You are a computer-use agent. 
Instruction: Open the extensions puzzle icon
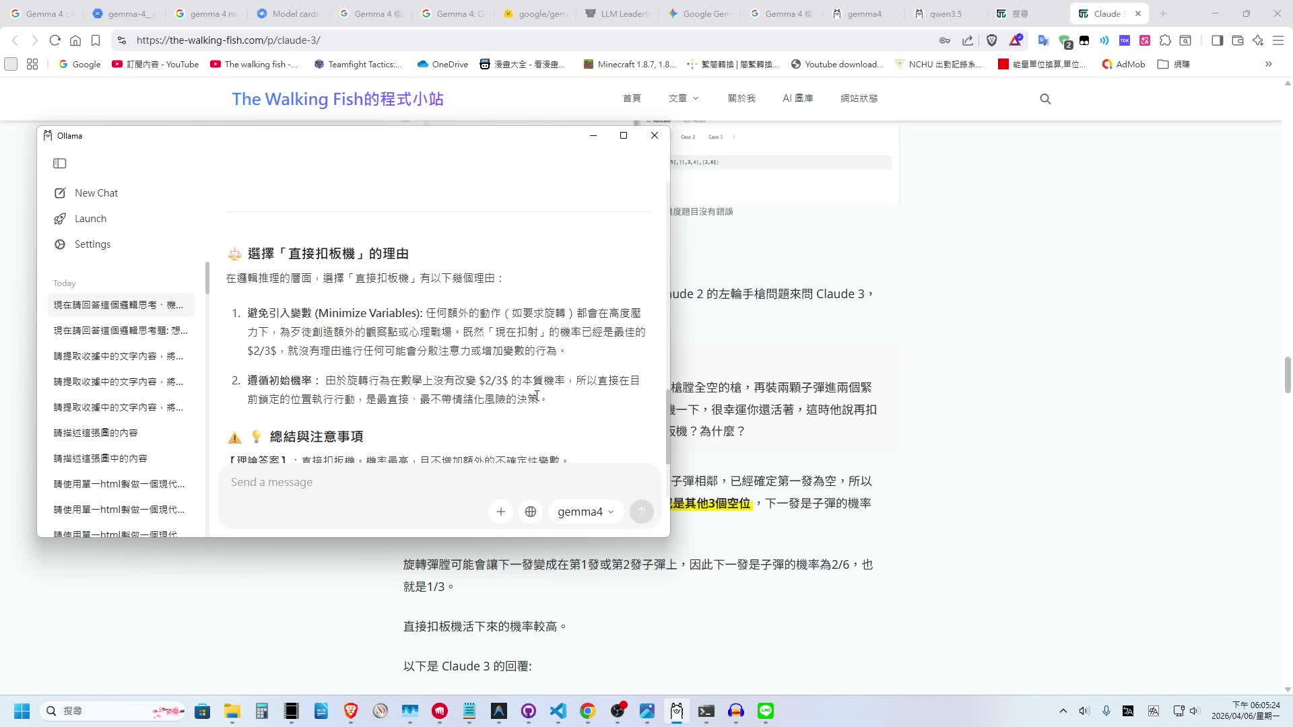click(1166, 40)
